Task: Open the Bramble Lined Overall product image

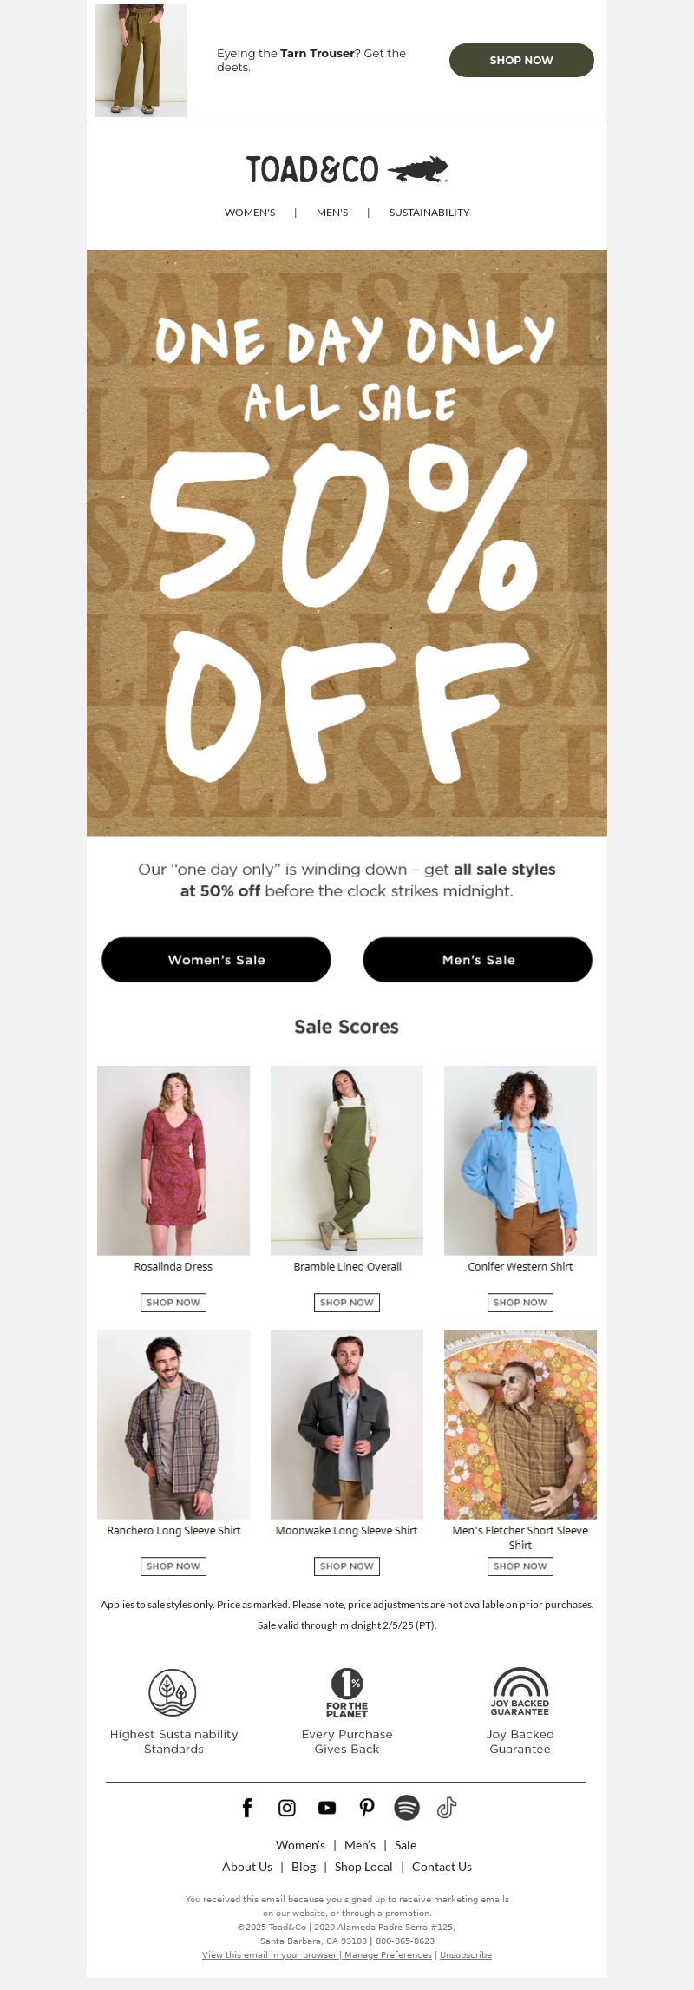Action: tap(347, 1160)
